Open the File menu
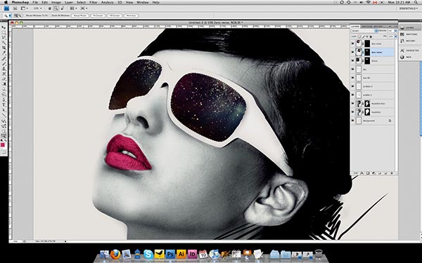Image resolution: width=422 pixels, height=263 pixels. 35,2
